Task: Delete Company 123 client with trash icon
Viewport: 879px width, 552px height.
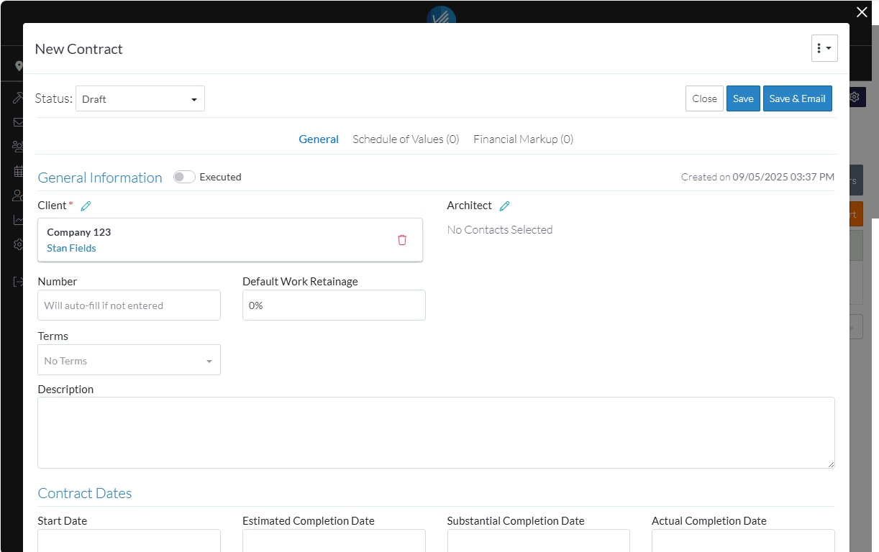Action: click(402, 240)
